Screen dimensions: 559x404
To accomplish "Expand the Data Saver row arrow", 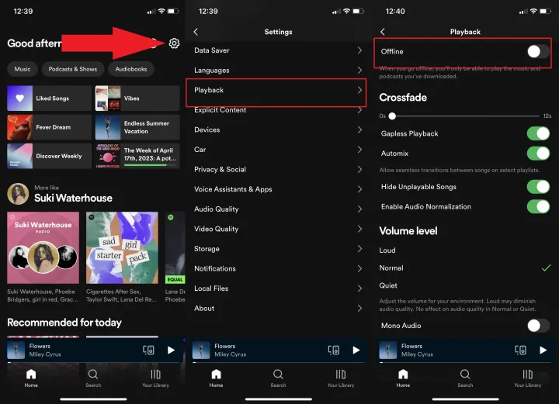I will 359,50.
